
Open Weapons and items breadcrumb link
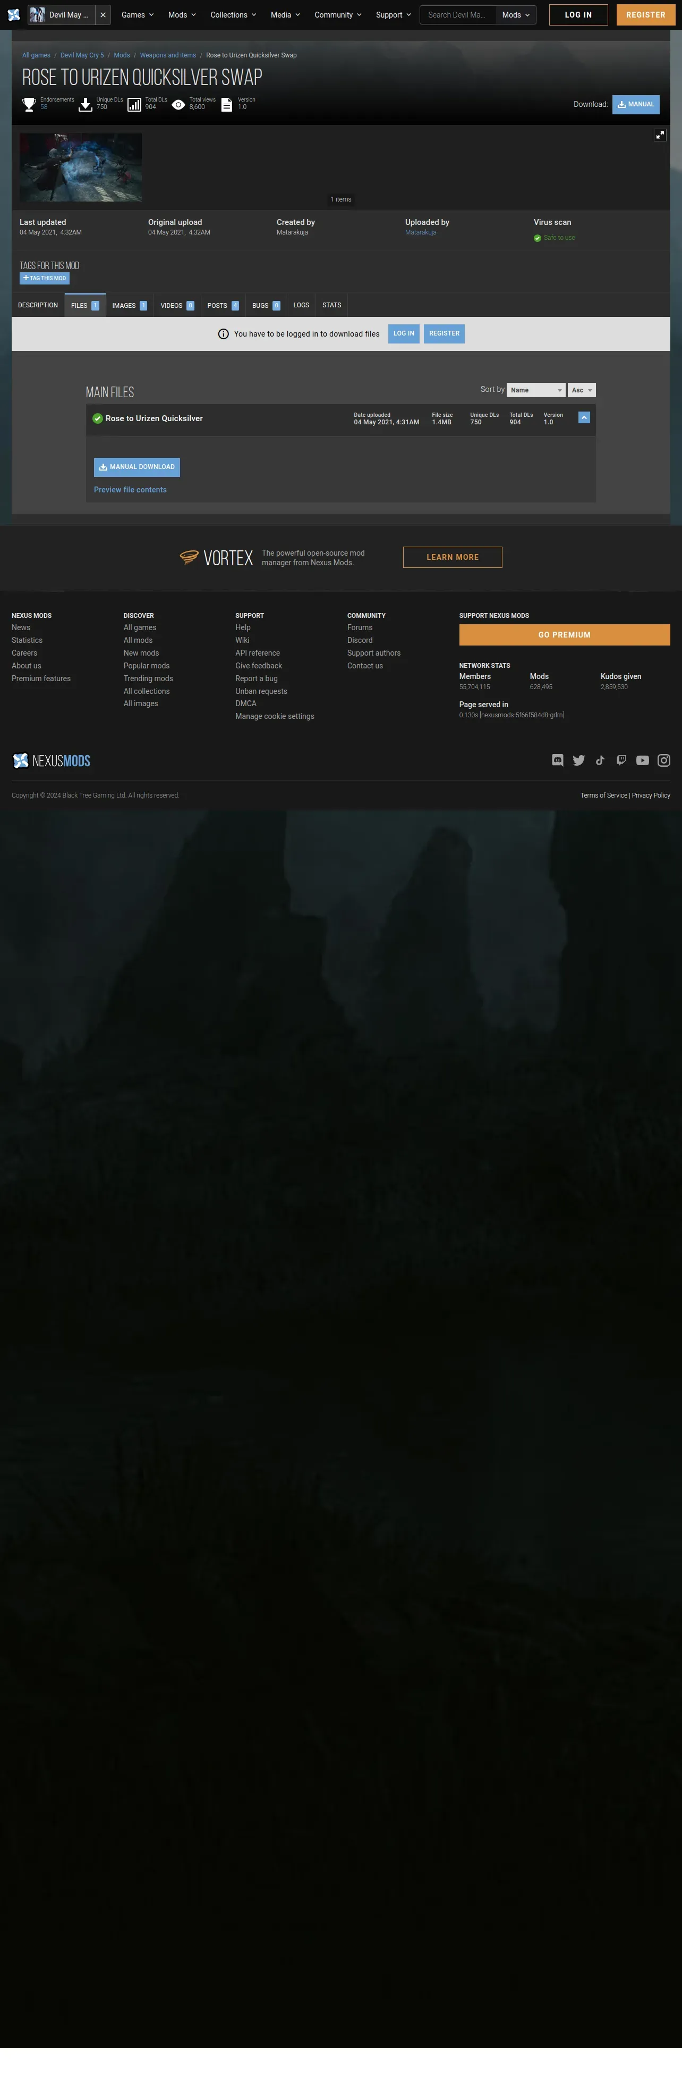click(x=168, y=55)
